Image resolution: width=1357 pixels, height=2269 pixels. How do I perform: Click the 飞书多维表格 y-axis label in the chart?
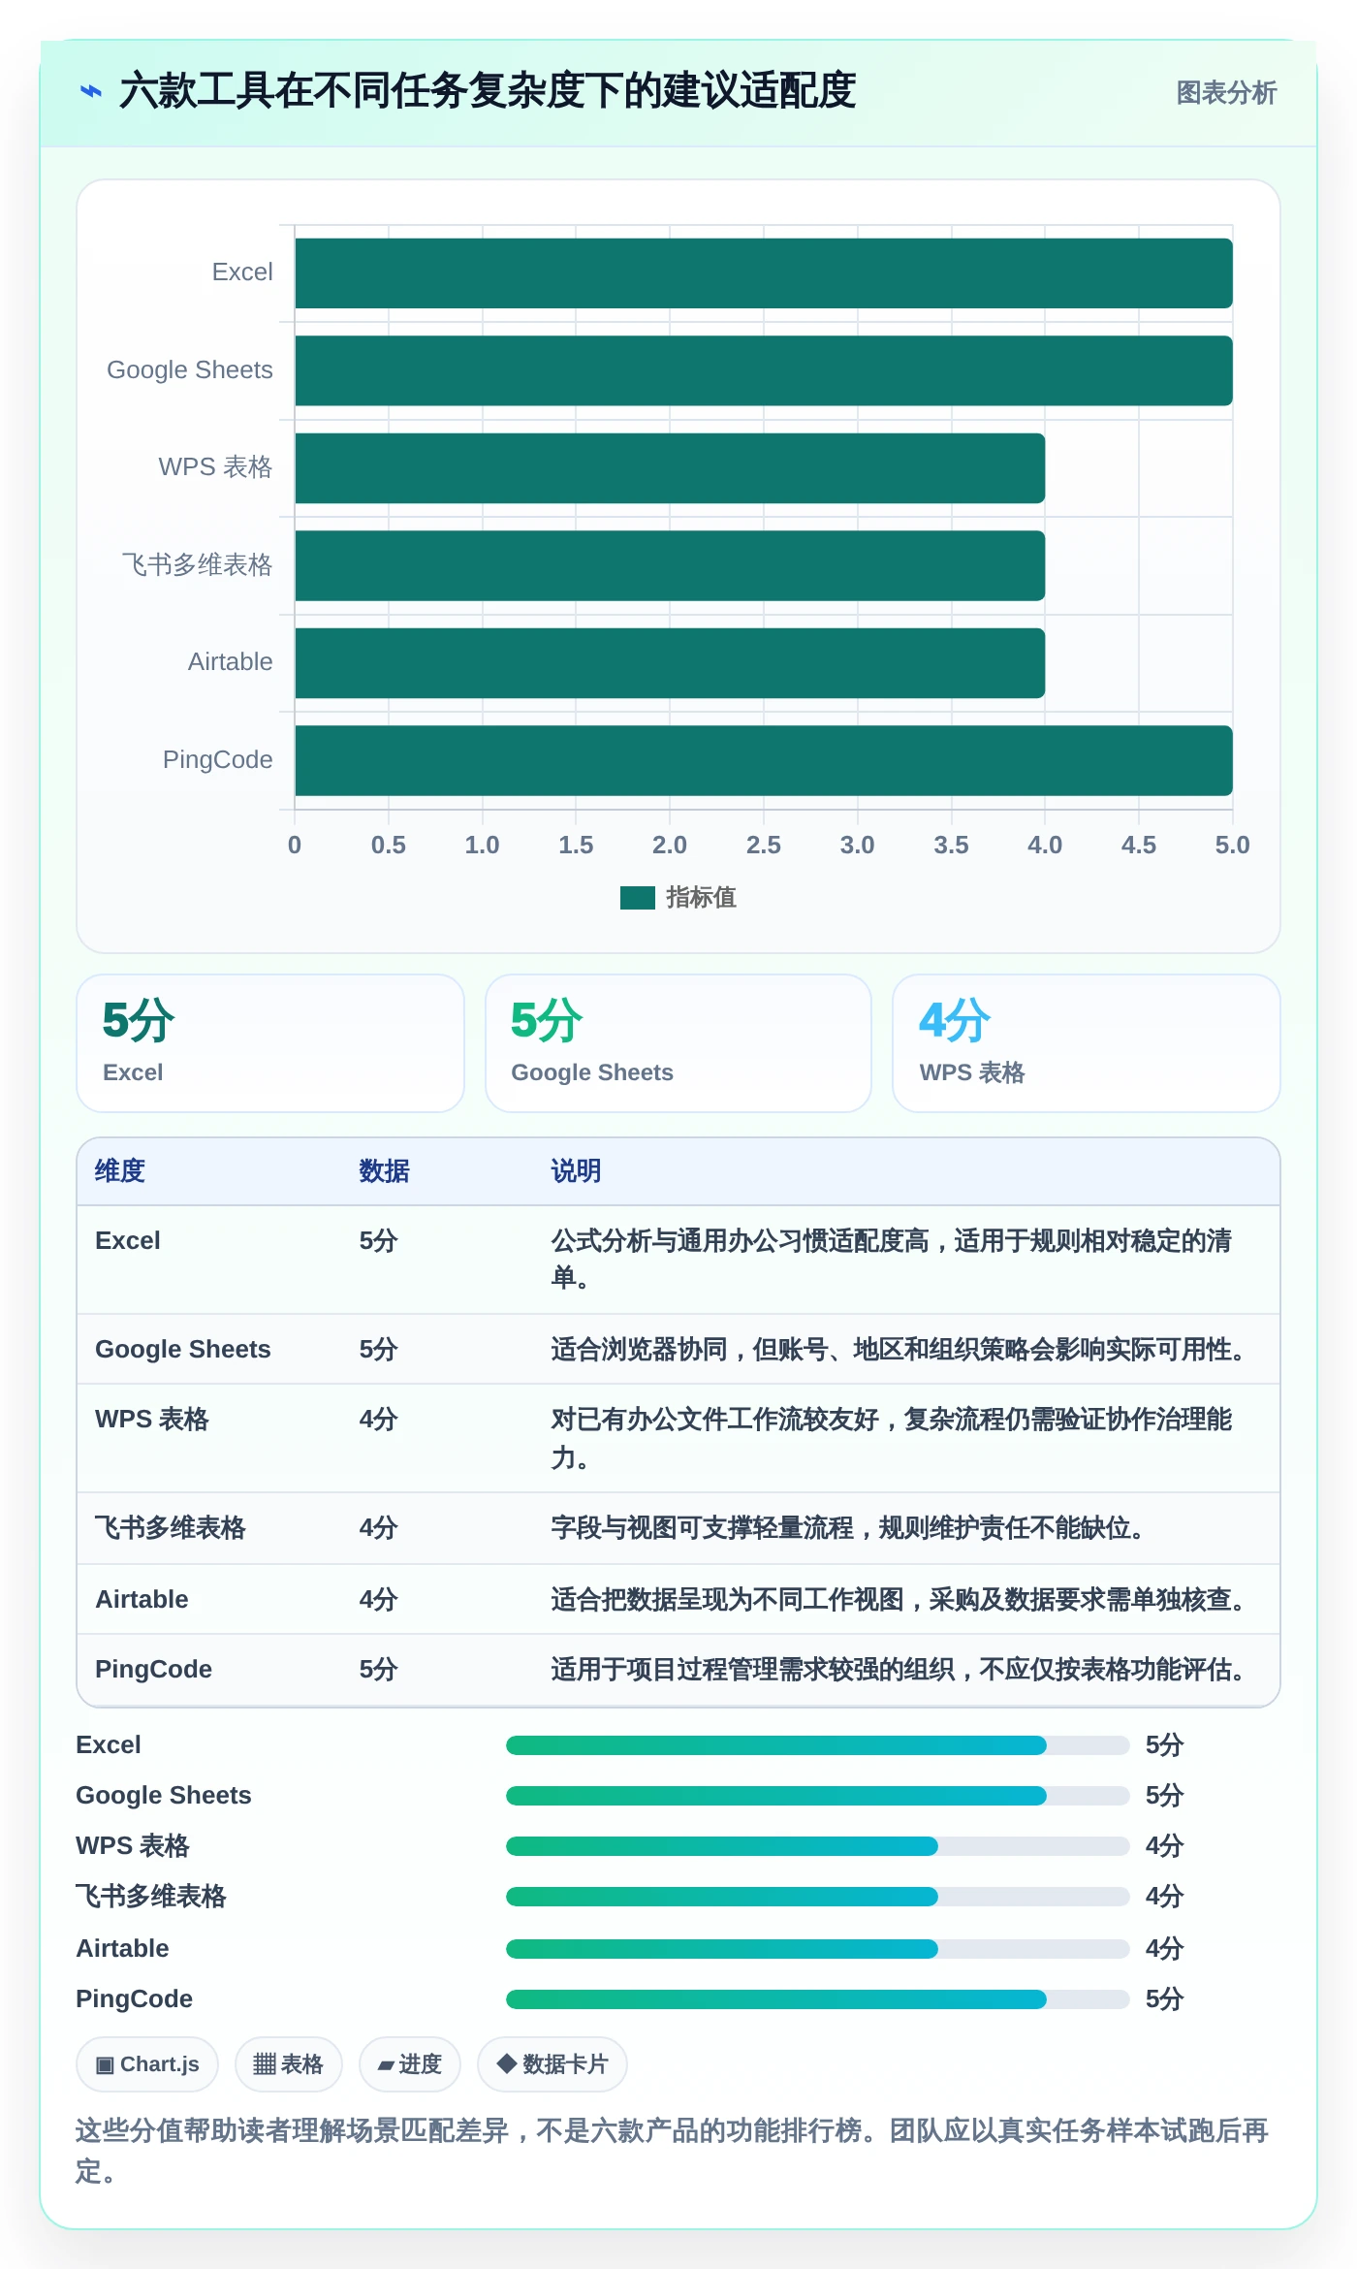pyautogui.click(x=197, y=565)
